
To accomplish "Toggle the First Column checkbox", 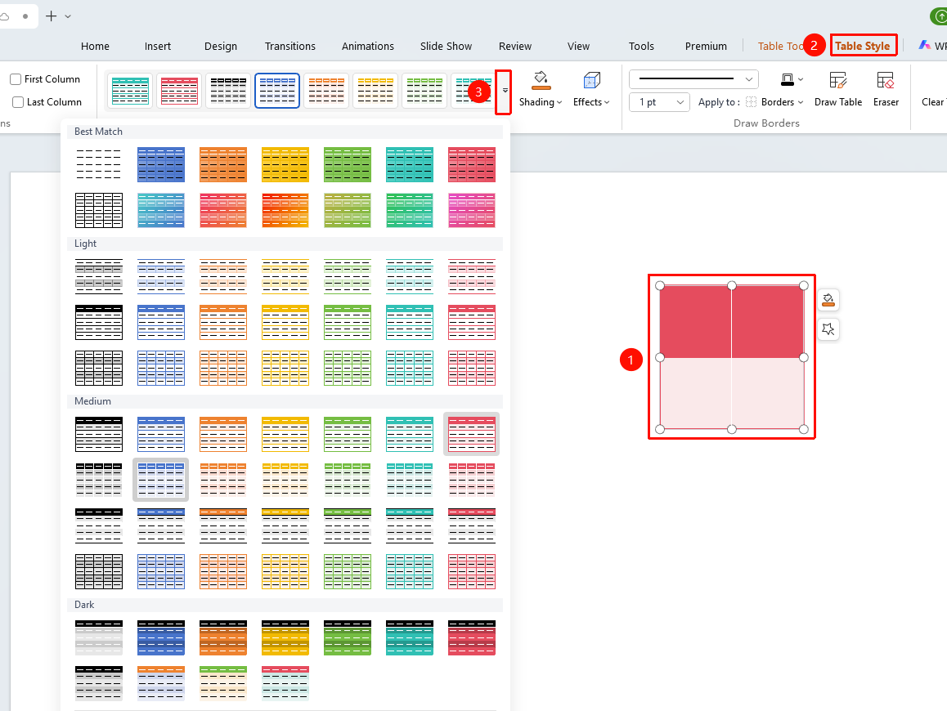I will click(16, 79).
